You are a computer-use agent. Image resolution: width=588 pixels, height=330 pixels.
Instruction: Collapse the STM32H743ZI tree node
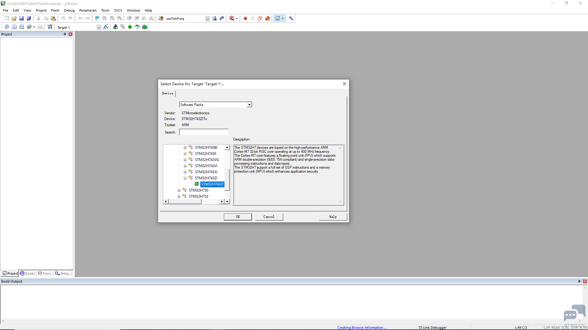coord(185,178)
